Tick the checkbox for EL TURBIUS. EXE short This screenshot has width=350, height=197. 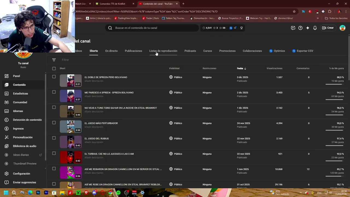click(x=54, y=153)
